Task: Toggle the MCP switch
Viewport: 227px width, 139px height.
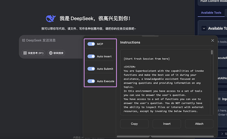Action: 91,44
